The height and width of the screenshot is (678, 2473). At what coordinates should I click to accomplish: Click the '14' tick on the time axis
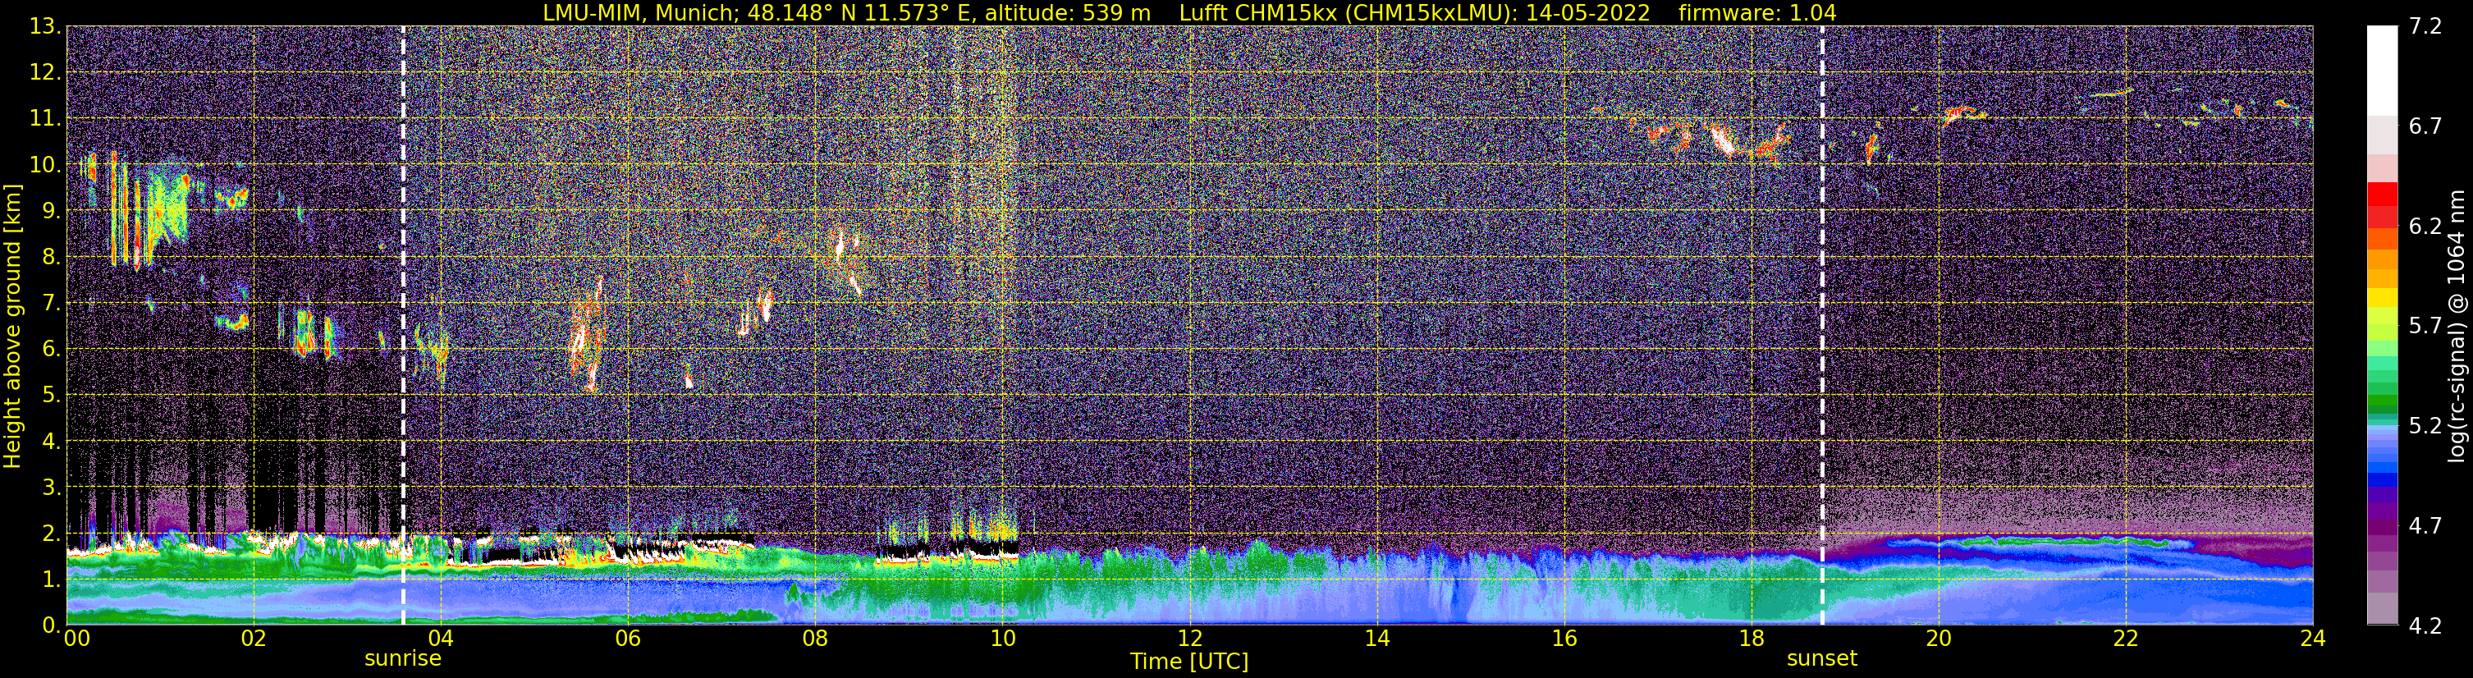point(1376,639)
